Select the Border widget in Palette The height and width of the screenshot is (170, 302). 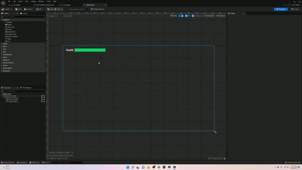coord(8,22)
